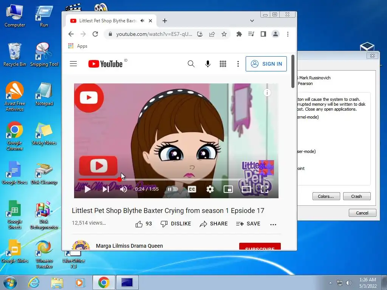The image size is (387, 290).
Task: Select the Sticky Notes desktop shortcut
Action: (44, 134)
